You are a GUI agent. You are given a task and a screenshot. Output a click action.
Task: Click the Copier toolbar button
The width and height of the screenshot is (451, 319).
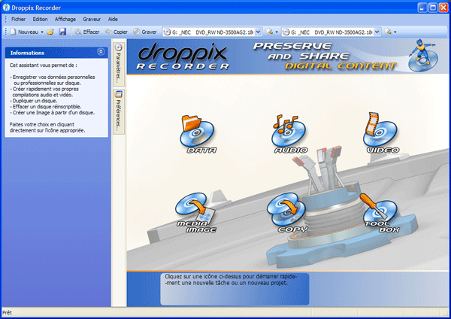click(x=117, y=32)
